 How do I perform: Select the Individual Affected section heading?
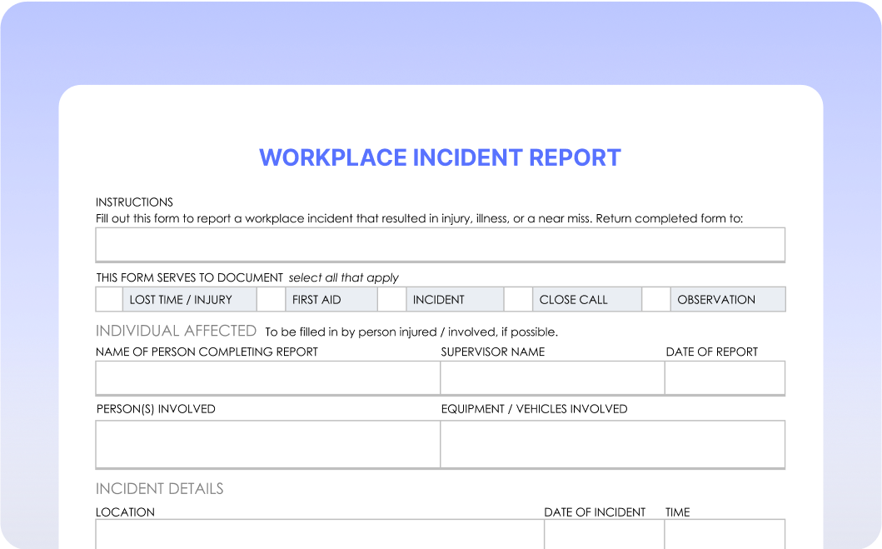[x=176, y=331]
